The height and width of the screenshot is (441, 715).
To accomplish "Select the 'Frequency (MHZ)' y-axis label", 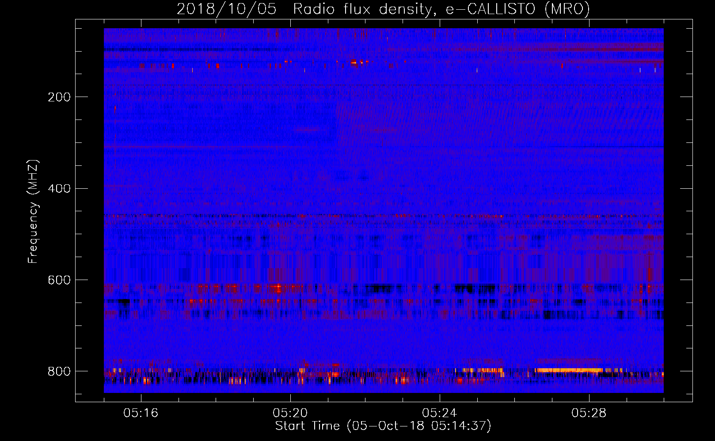I will [33, 212].
